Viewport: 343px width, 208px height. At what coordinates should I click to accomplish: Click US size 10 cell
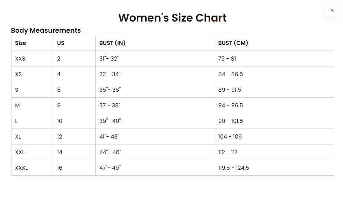pos(60,121)
